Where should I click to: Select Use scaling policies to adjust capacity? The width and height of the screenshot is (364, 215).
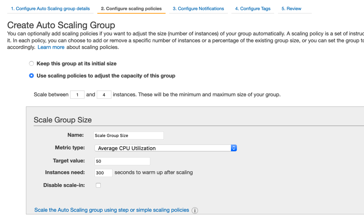coord(31,76)
